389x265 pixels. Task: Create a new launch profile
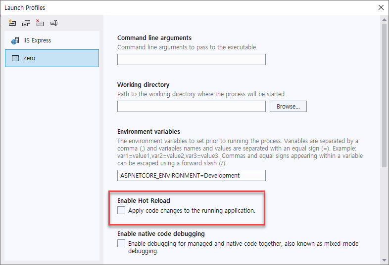pyautogui.click(x=12, y=23)
